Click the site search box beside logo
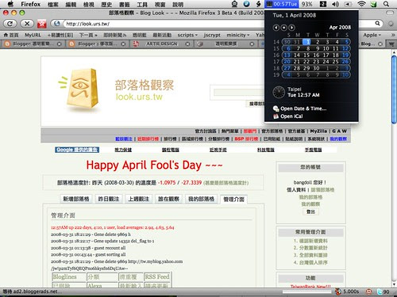397x297 pixels. click(238, 93)
